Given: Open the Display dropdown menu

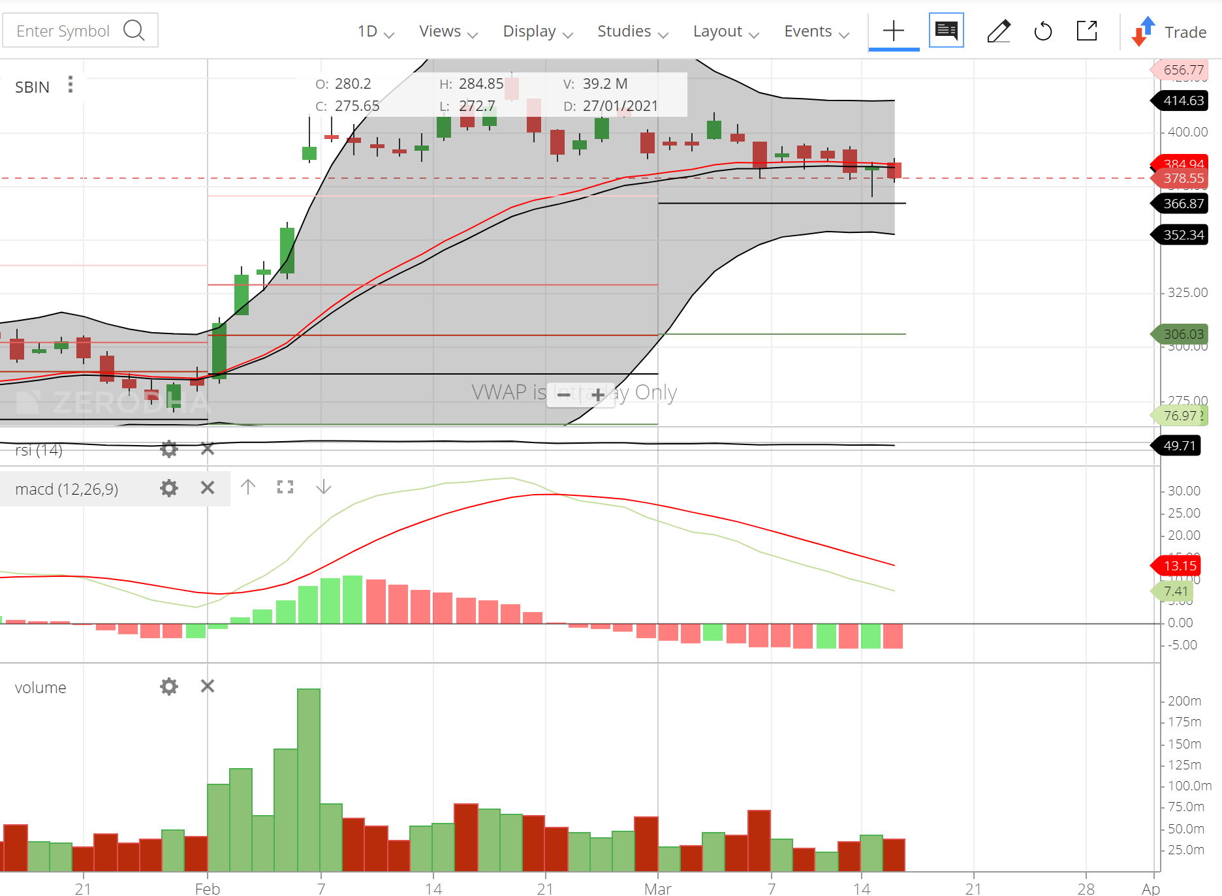Looking at the screenshot, I should click(537, 31).
